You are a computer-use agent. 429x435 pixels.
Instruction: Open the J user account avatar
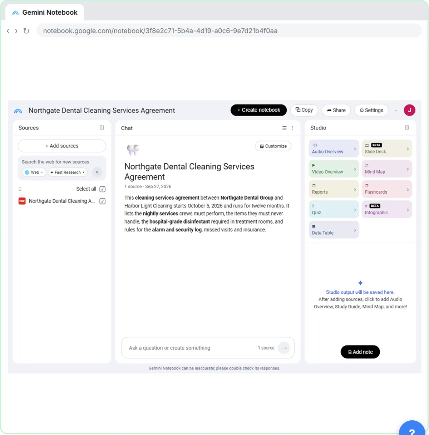(x=409, y=110)
